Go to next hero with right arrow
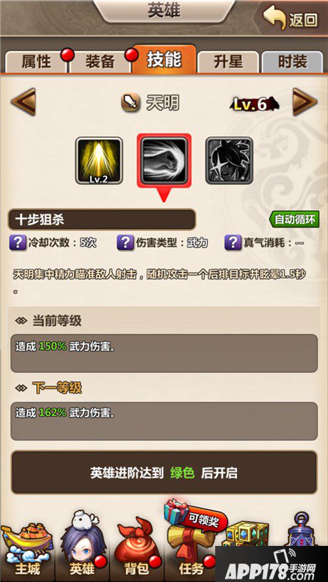This screenshot has width=328, height=582. 305,102
